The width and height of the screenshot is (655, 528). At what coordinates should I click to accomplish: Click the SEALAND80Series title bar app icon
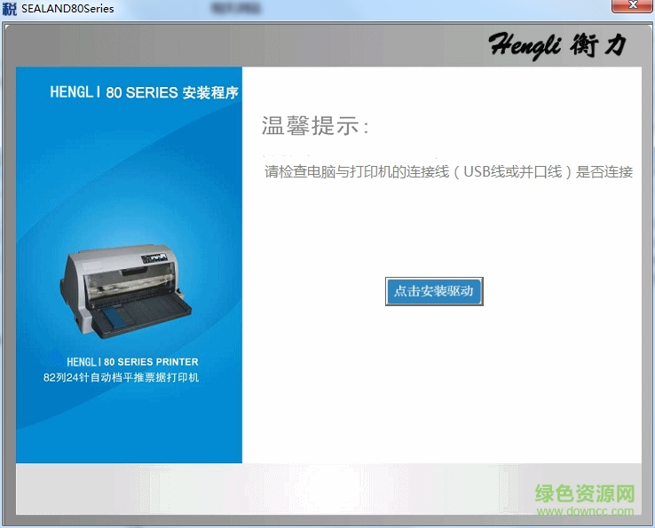pyautogui.click(x=9, y=8)
